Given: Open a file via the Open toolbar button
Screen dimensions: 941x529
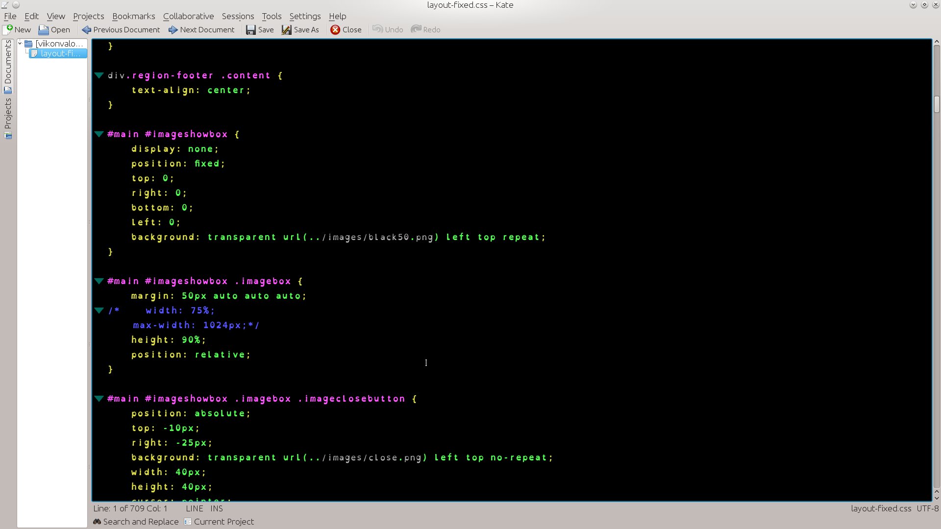Looking at the screenshot, I should click(x=54, y=29).
